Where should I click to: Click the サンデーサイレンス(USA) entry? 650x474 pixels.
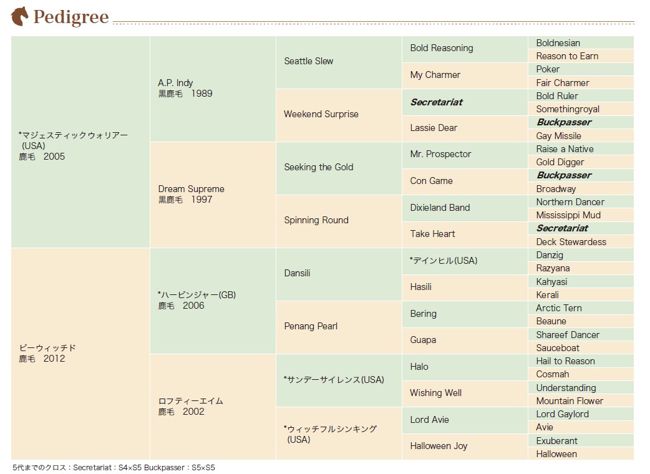coord(339,380)
